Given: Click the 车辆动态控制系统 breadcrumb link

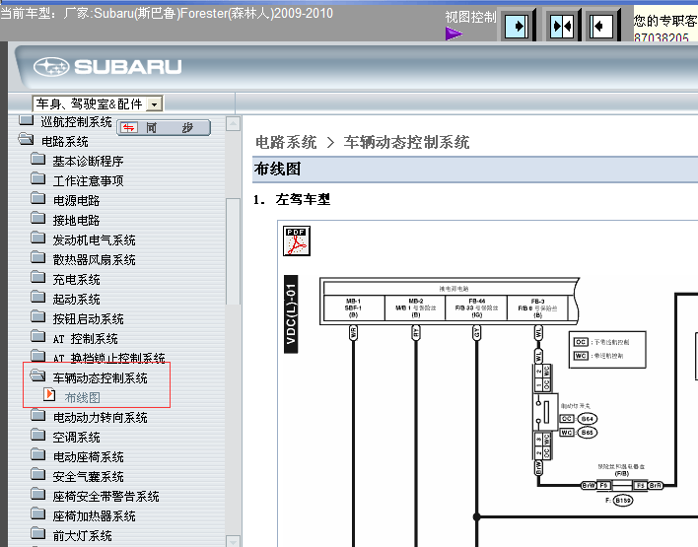Looking at the screenshot, I should 406,143.
